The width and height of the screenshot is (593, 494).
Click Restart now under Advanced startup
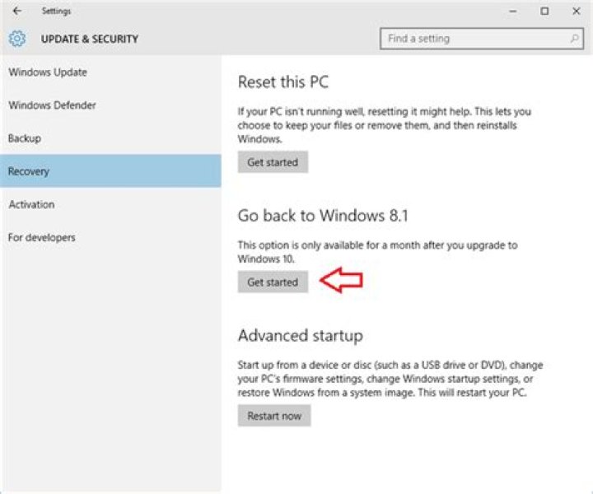274,416
